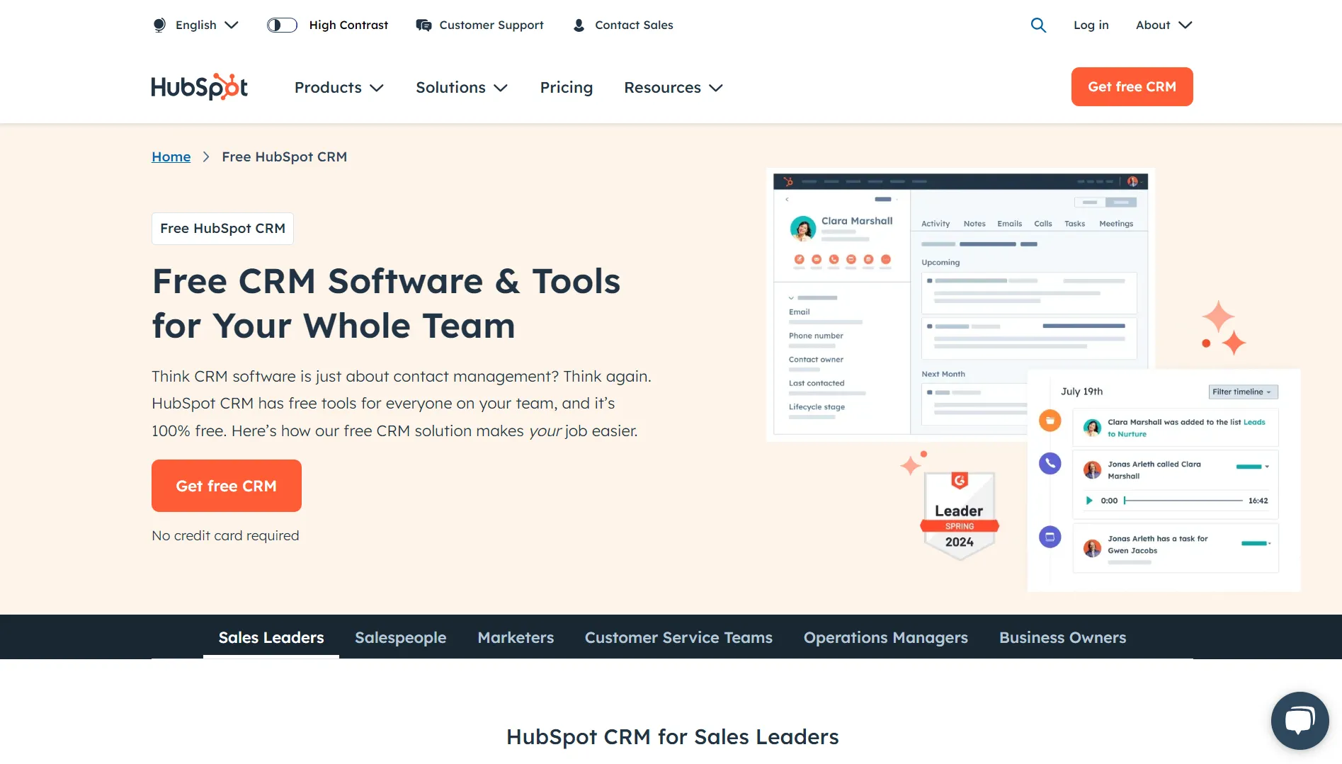Screen dimensions: 1342x764
Task: Click the G2 Leader Spring 2024 badge
Action: coord(960,516)
